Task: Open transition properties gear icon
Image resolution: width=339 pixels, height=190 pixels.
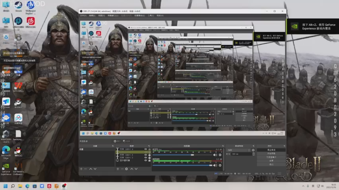Action: (x=253, y=150)
